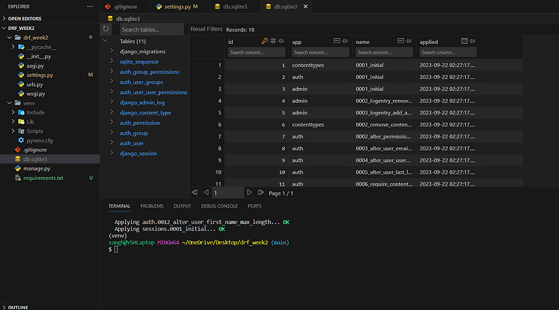Go to the last page of records
The height and width of the screenshot is (310, 559).
261,193
